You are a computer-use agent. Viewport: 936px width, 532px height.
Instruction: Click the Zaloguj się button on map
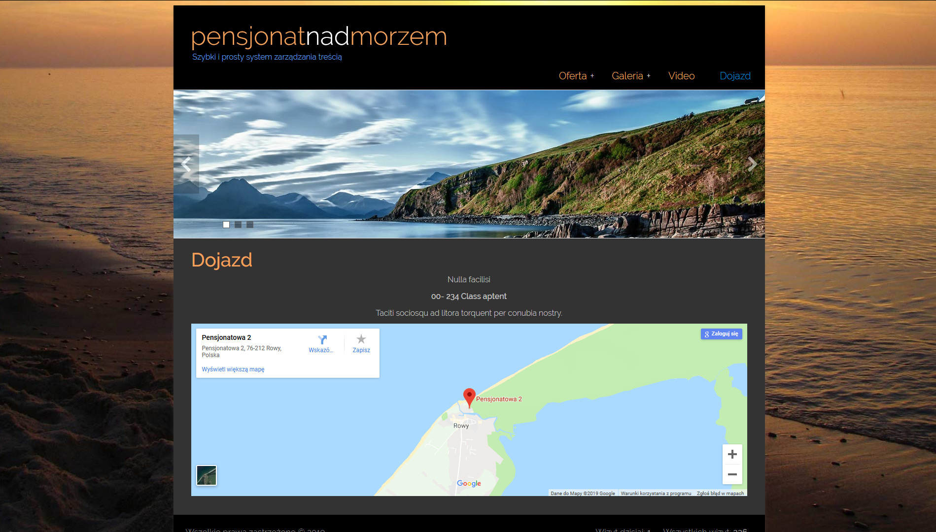pos(721,334)
